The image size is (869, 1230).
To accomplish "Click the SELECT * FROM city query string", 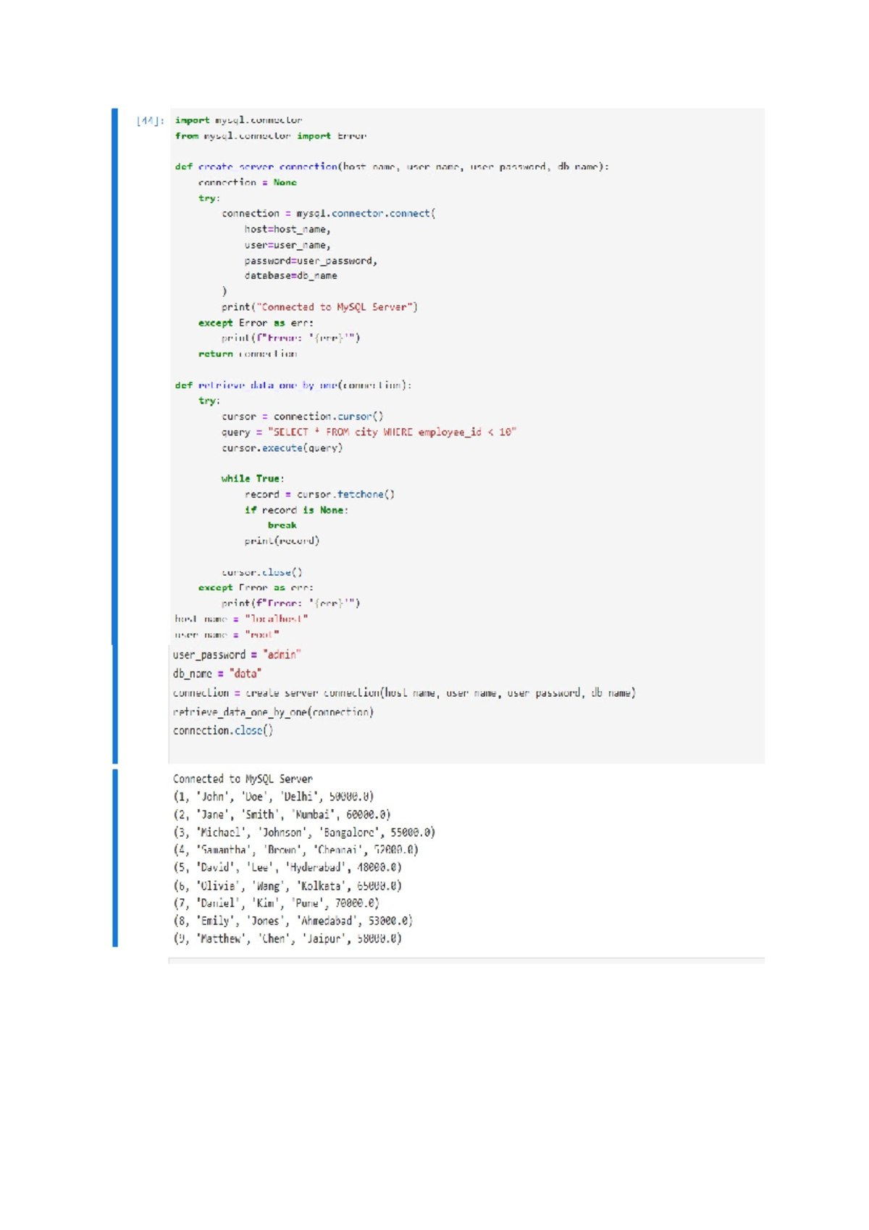I will pyautogui.click(x=392, y=432).
